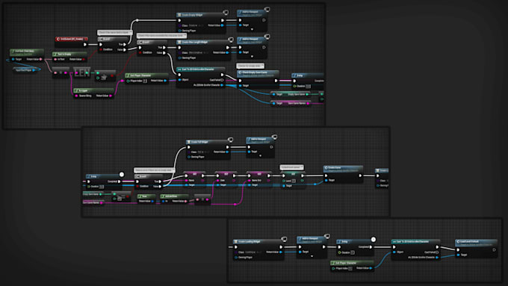Image resolution: width=508 pixels, height=286 pixels.
Task: Click Cast Failed pin on top Cast node
Action: [x=223, y=80]
